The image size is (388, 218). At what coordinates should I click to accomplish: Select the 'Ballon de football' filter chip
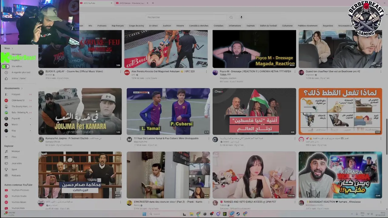(x=268, y=26)
